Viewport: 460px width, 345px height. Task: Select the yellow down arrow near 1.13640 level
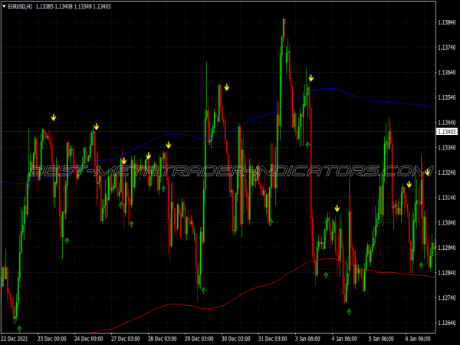[311, 77]
